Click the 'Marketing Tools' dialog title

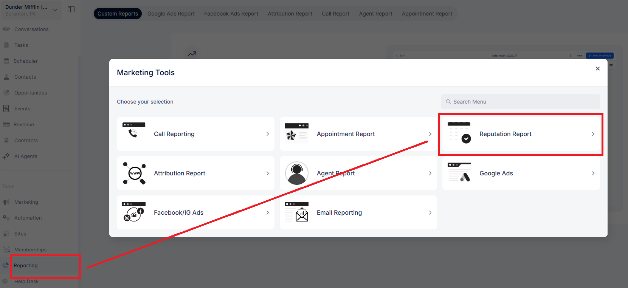point(146,73)
